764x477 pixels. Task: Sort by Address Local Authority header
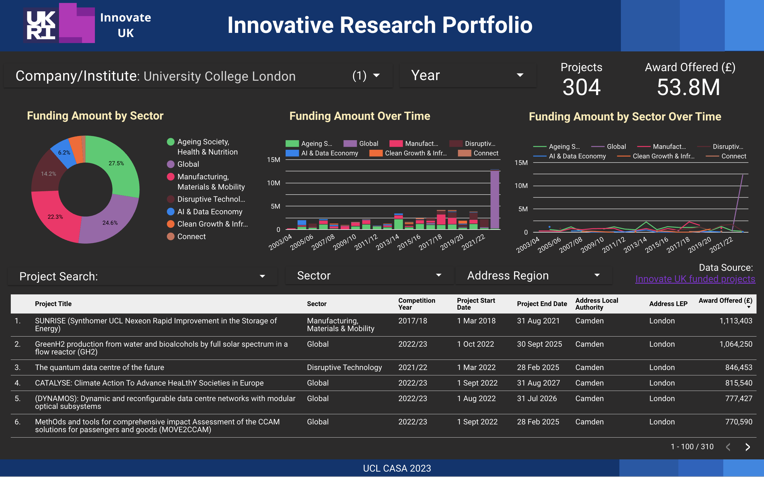597,304
